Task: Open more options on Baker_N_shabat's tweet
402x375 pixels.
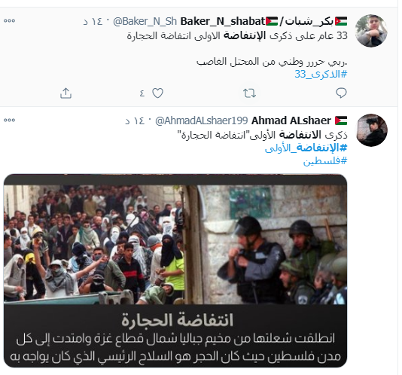Action: tap(10, 21)
